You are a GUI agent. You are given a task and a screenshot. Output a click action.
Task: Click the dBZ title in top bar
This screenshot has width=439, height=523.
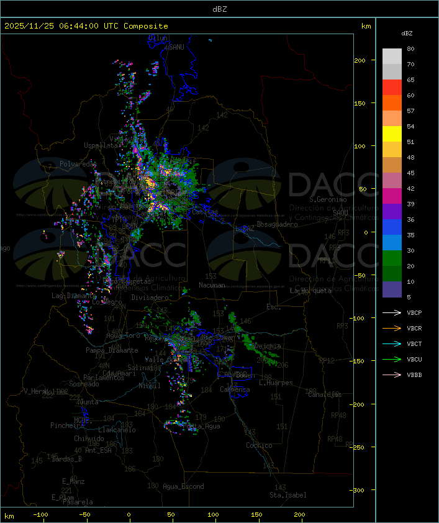coord(220,9)
